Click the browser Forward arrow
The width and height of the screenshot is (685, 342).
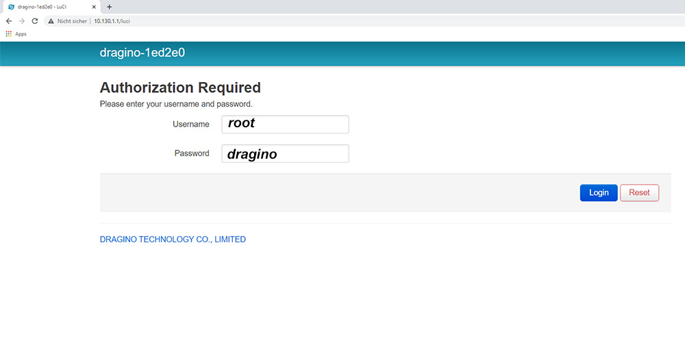[x=22, y=21]
